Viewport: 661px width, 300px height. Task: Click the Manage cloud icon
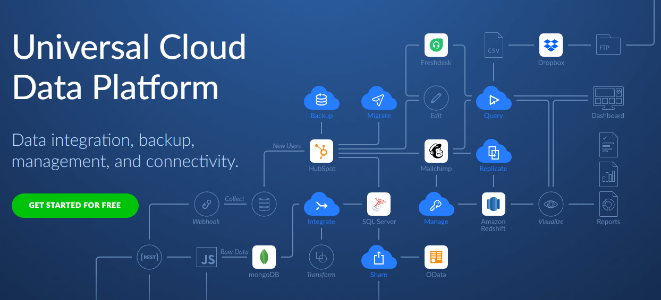(436, 204)
